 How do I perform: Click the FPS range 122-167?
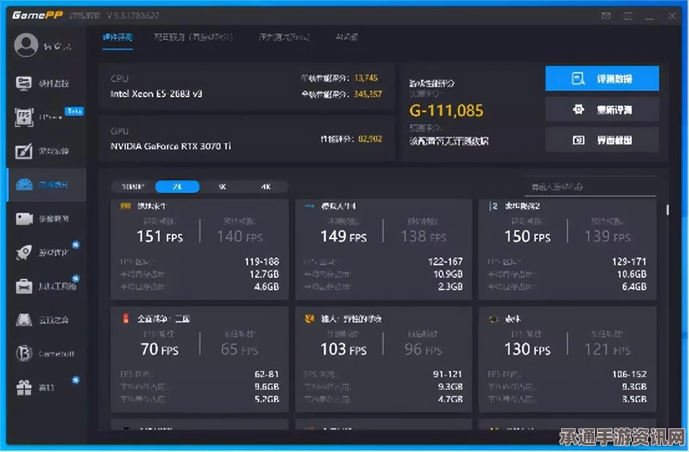point(445,262)
